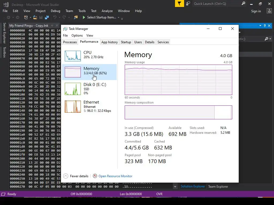The height and width of the screenshot is (205, 274).
Task: Click Sign in in Visual Studio
Action: [x=256, y=11]
